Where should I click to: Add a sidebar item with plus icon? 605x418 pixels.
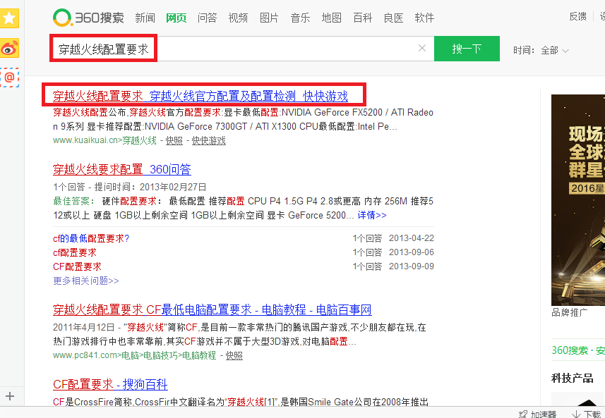point(10,396)
